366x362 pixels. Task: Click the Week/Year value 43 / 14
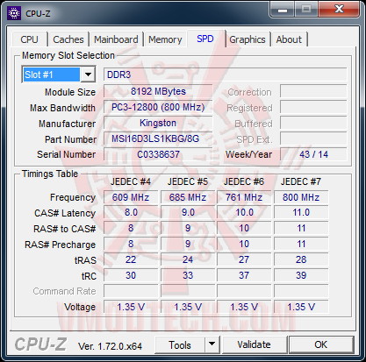point(313,154)
